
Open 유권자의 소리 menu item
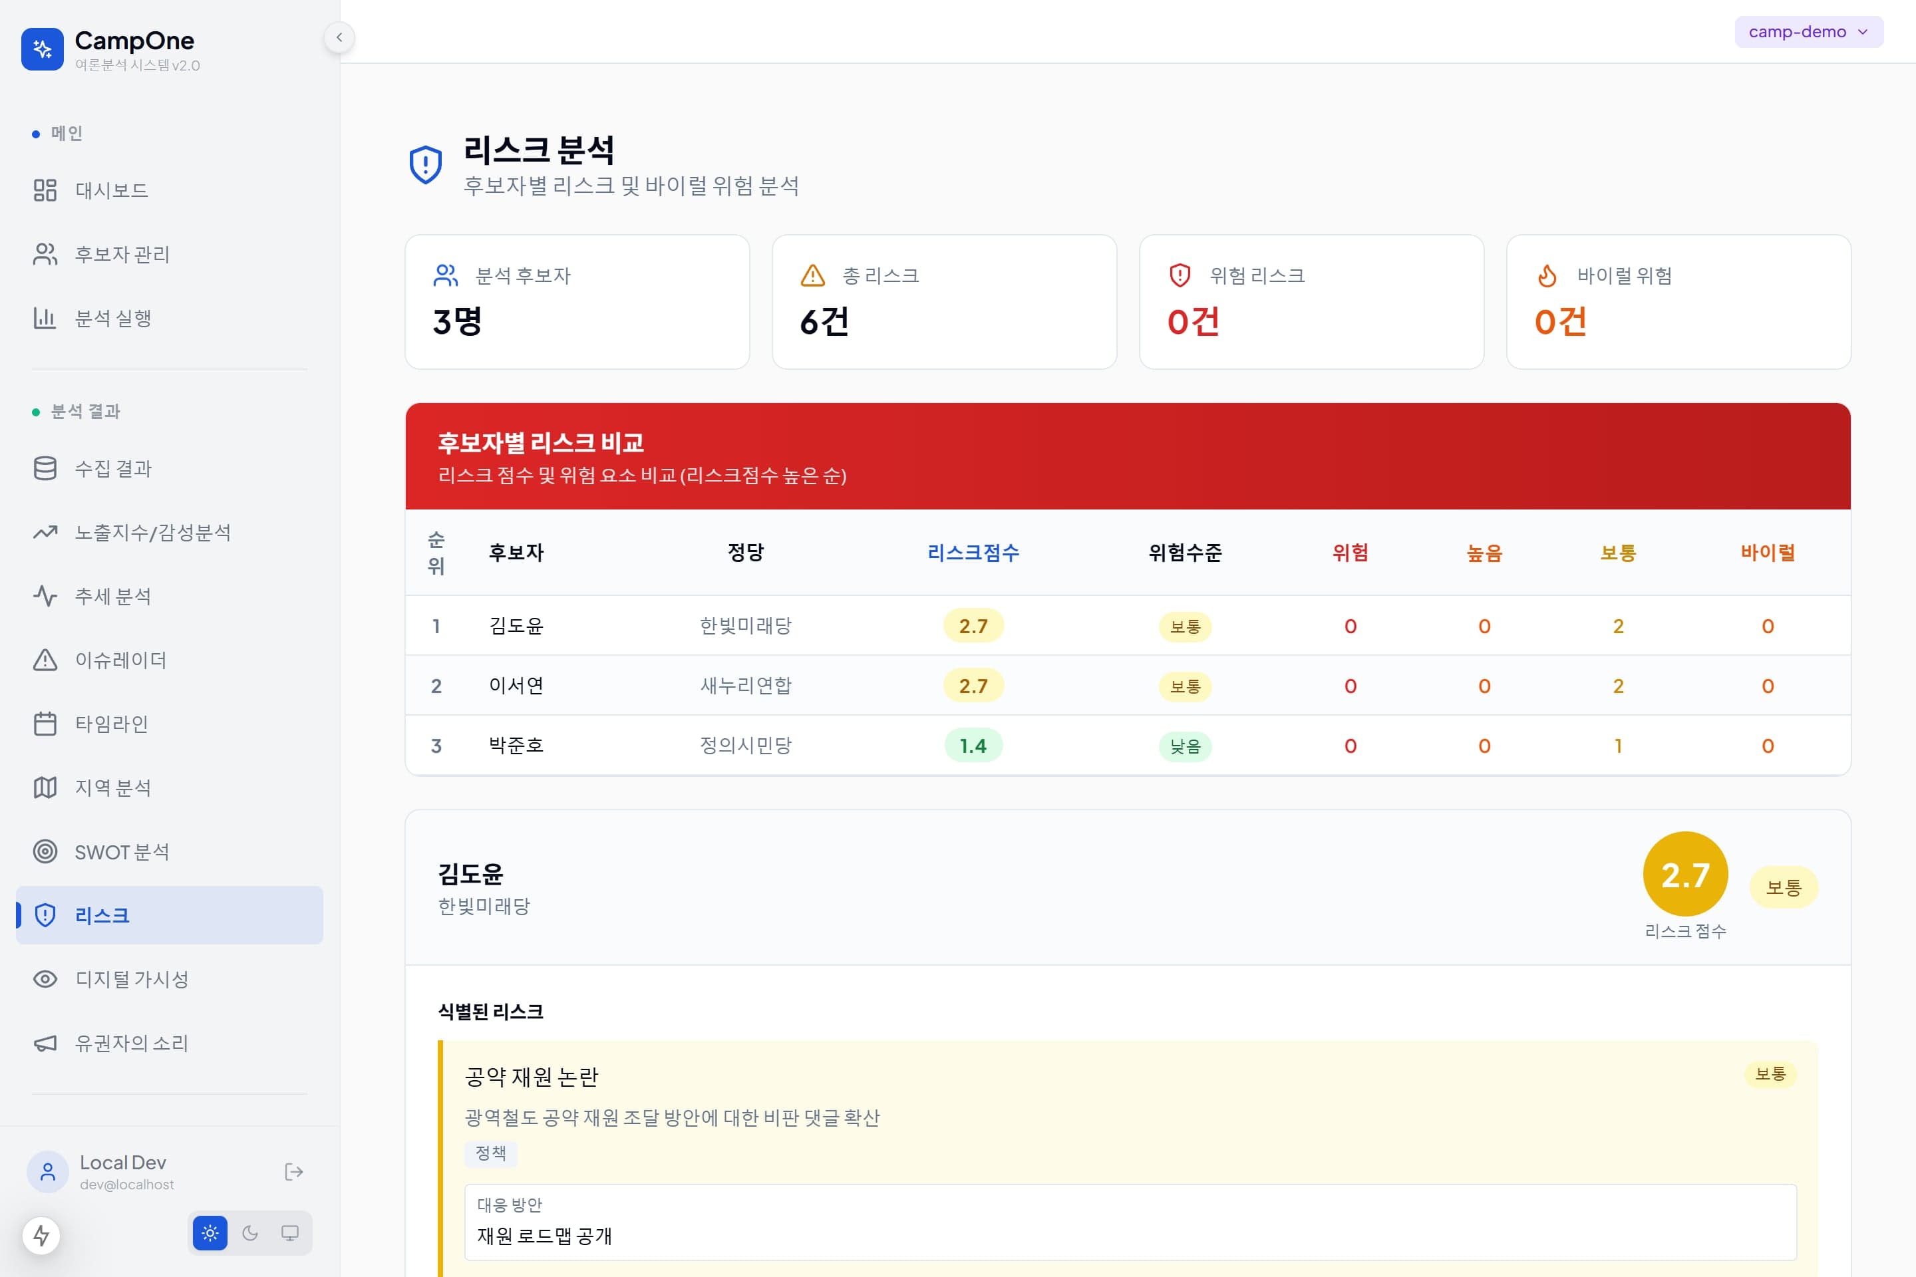coord(170,1044)
